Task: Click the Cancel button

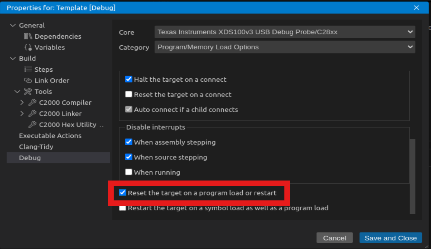Action: [335, 238]
